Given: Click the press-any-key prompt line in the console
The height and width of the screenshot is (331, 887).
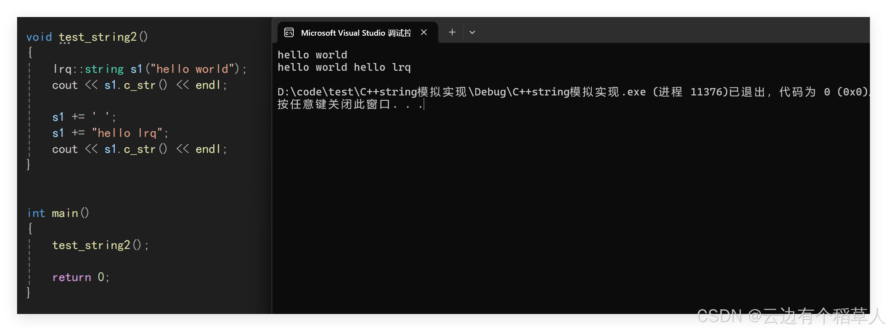Looking at the screenshot, I should click(350, 104).
